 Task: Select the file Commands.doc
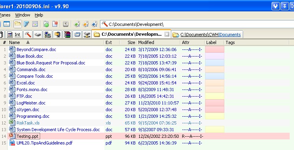coord(31,70)
